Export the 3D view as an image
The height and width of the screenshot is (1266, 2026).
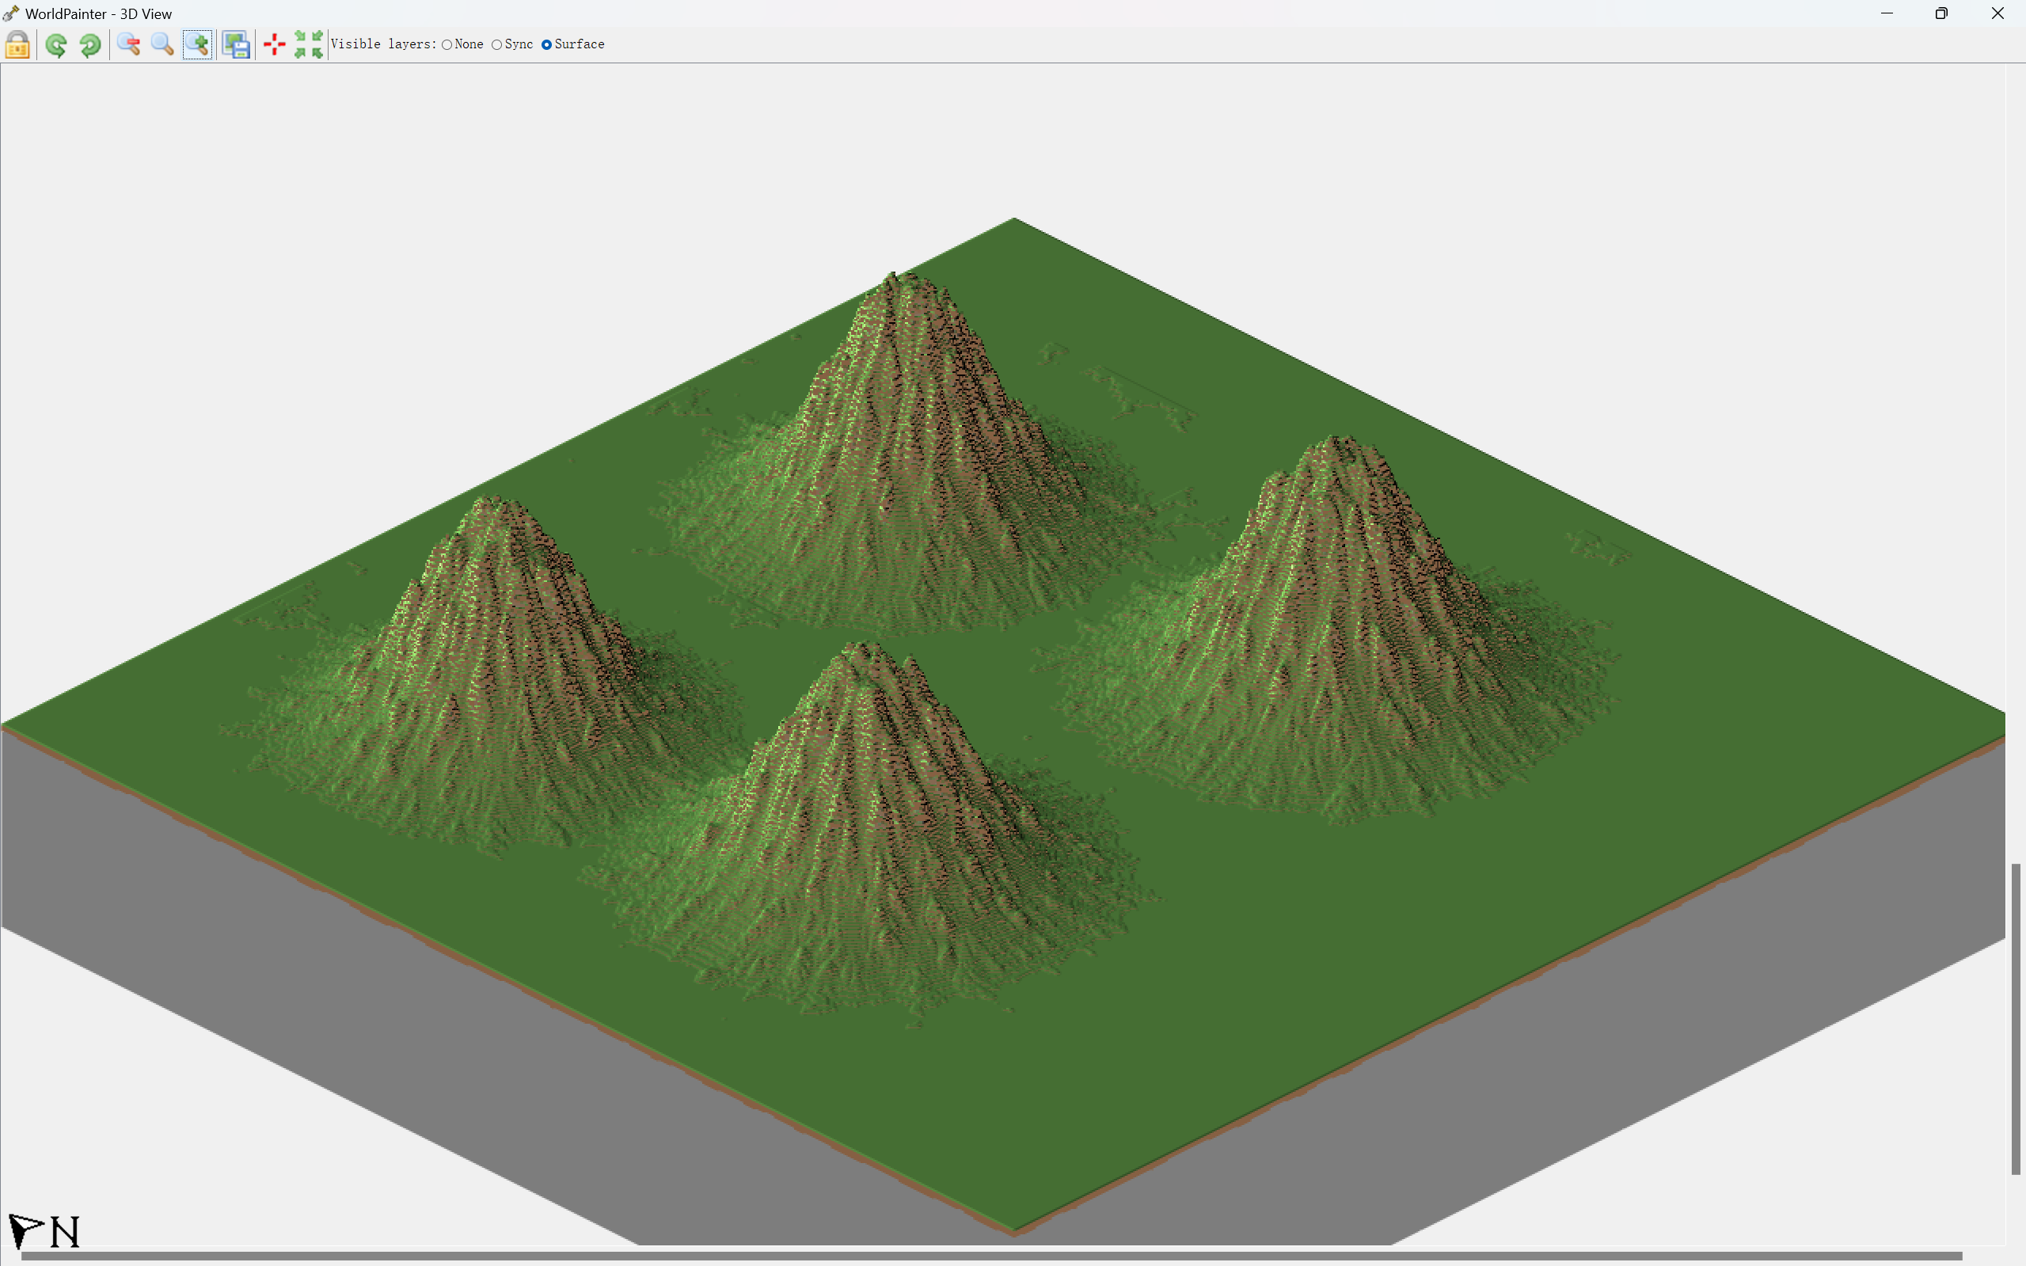click(236, 44)
